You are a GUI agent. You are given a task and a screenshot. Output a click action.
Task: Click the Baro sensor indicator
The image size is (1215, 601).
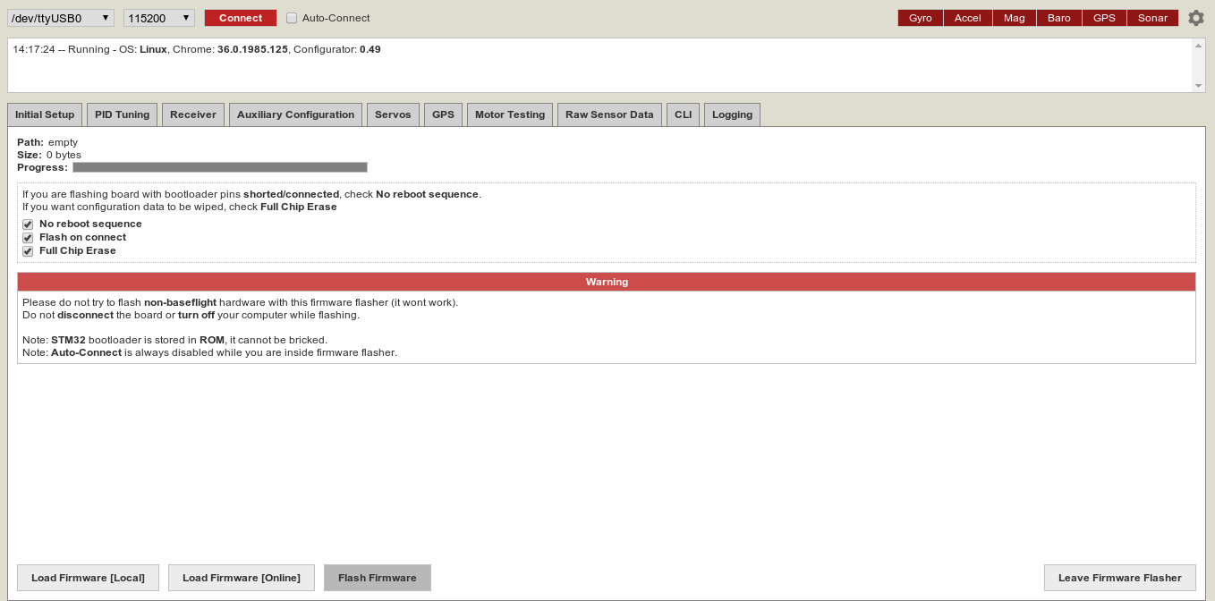coord(1059,18)
